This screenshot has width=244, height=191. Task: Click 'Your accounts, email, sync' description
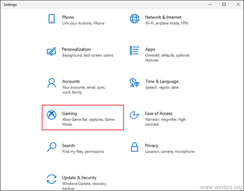pyautogui.click(x=84, y=90)
